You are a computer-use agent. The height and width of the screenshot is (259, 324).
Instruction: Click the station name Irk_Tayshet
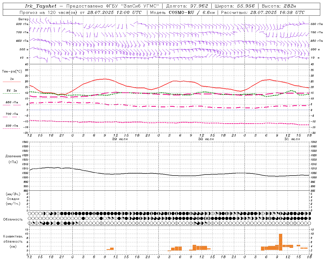[41, 6]
